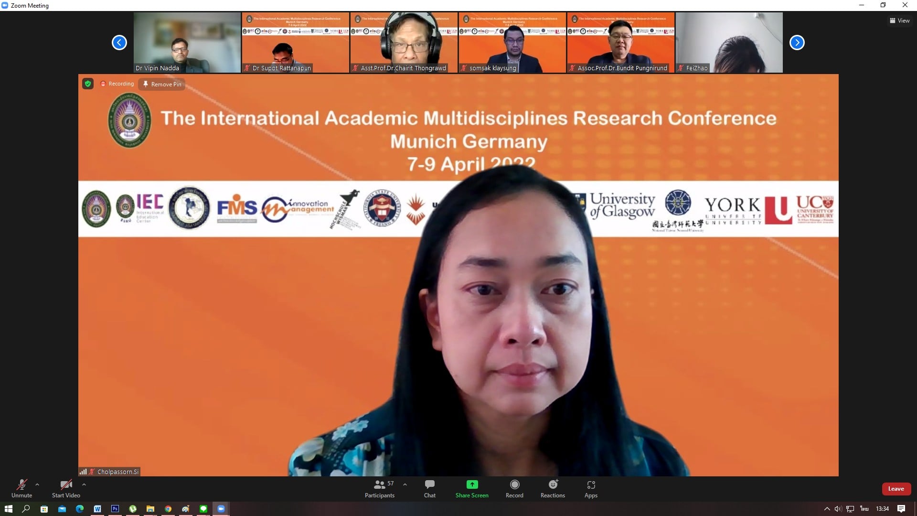Viewport: 917px width, 516px height.
Task: Open the Chat panel
Action: (x=429, y=488)
